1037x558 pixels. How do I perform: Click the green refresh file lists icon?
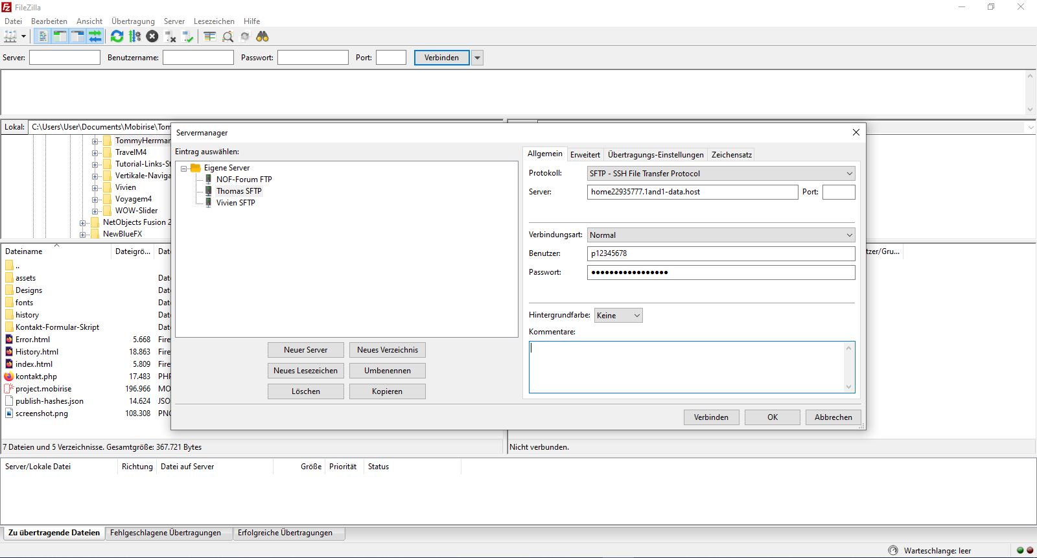(117, 37)
